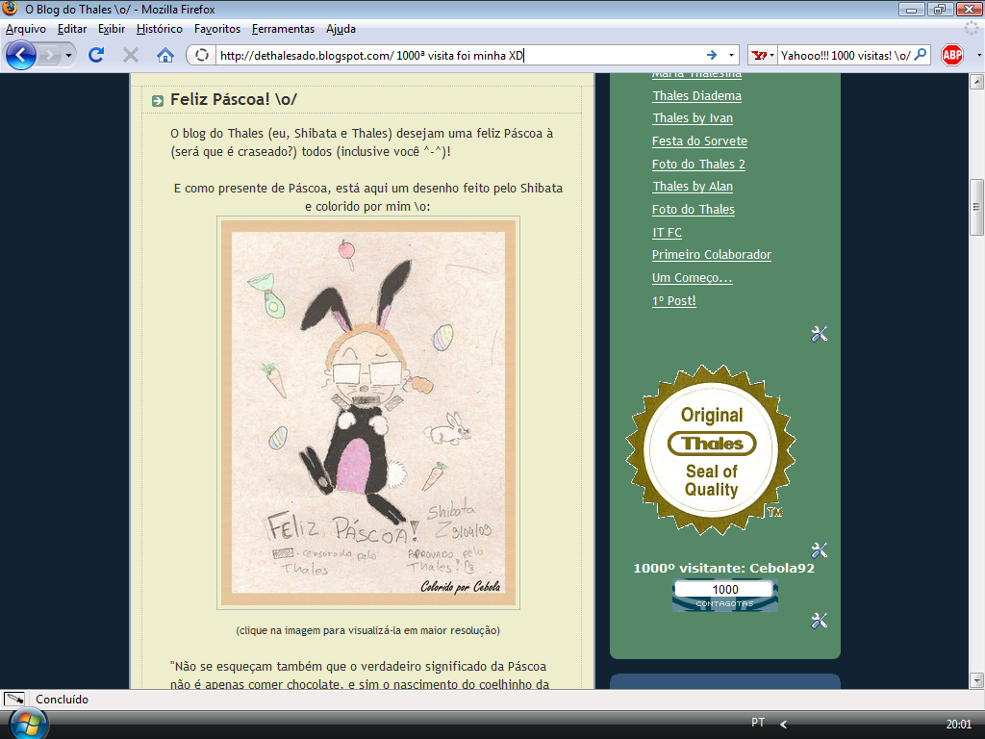
Task: Click the Adblock Plus ABP icon
Action: click(952, 56)
